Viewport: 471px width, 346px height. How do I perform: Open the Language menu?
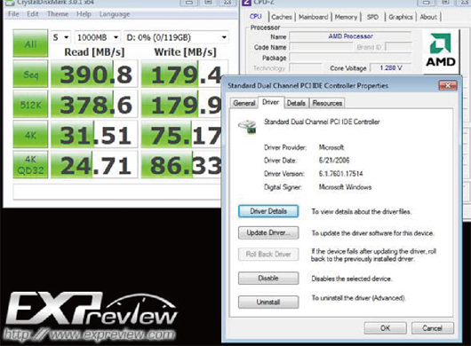coord(115,14)
